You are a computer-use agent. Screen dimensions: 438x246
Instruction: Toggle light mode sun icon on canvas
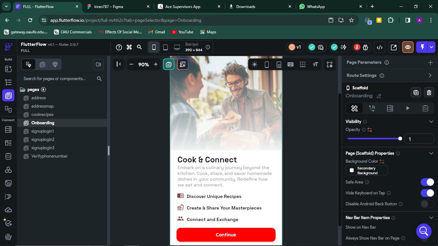click(x=255, y=64)
